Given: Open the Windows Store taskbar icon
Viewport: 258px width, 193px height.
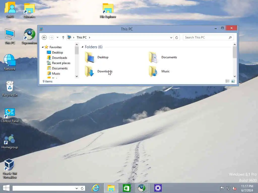Looking at the screenshot, I should [126, 188].
